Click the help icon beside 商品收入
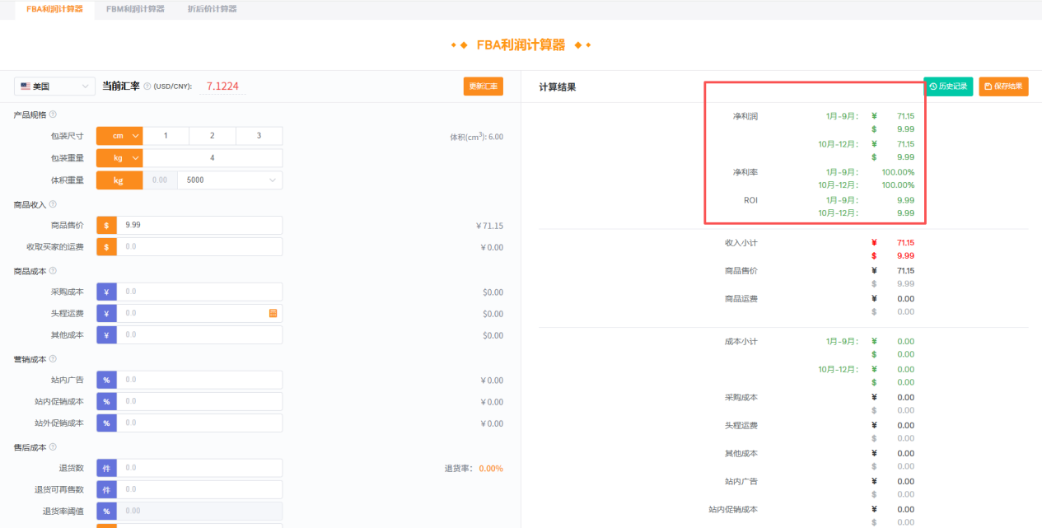 [53, 204]
